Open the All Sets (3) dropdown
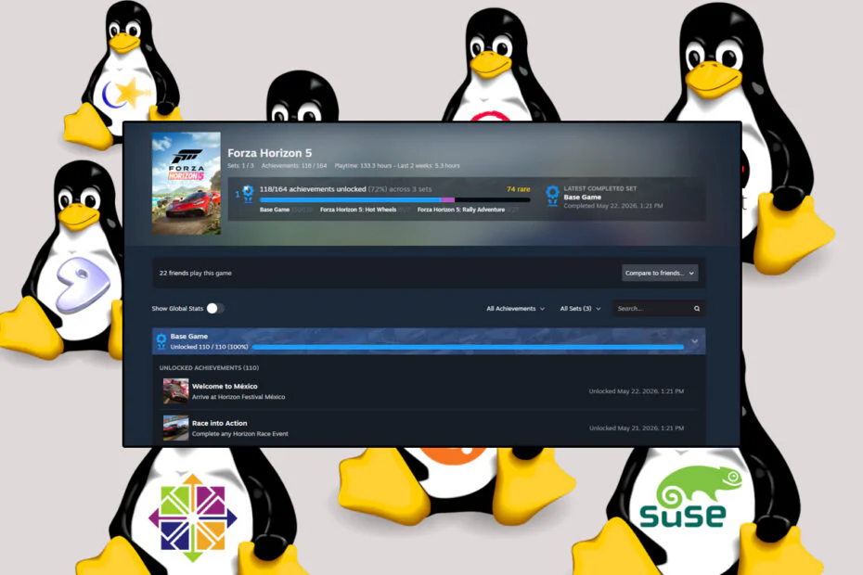 click(580, 309)
